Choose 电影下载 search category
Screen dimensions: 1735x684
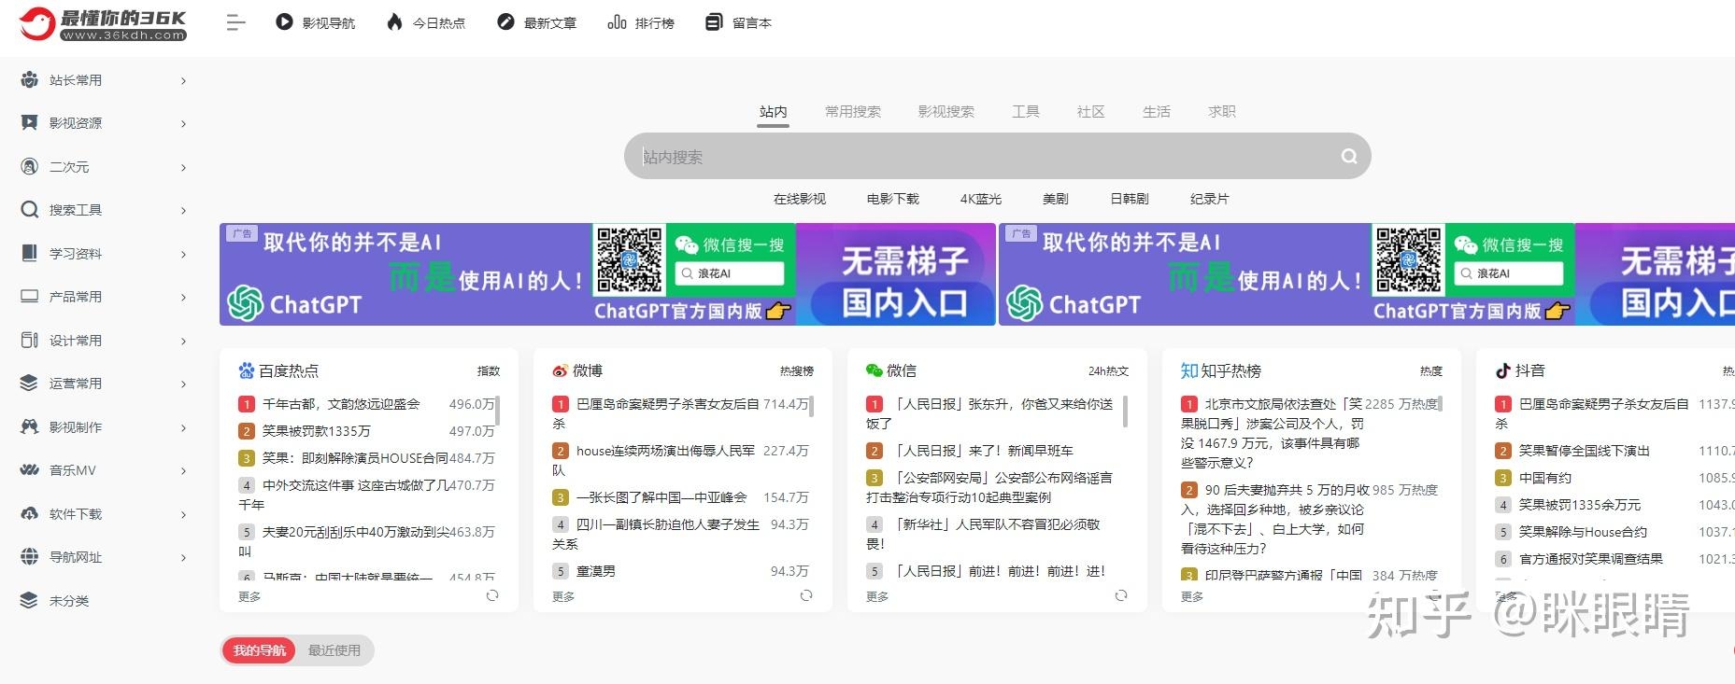click(x=893, y=199)
